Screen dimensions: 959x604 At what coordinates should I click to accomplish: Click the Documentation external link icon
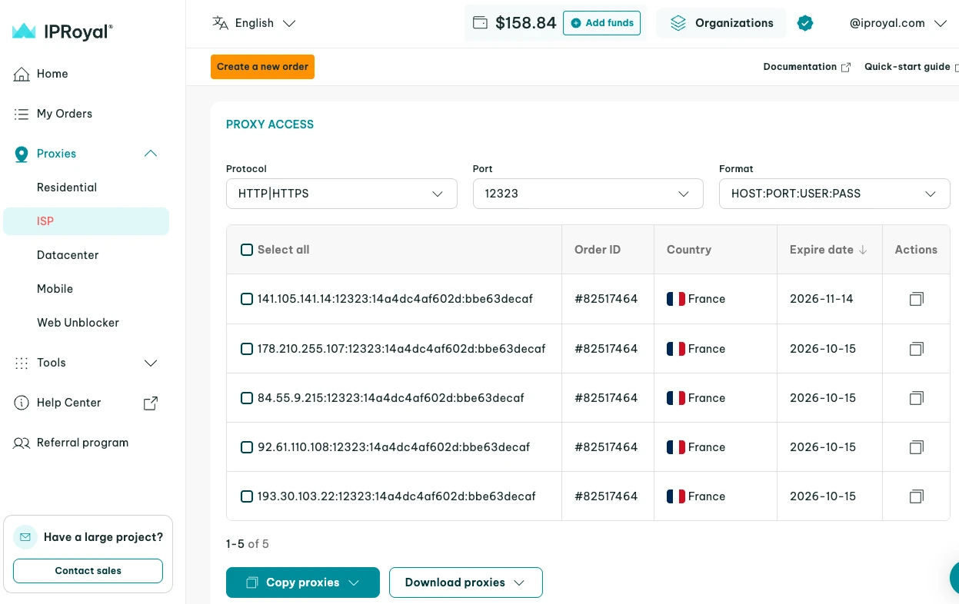point(846,67)
